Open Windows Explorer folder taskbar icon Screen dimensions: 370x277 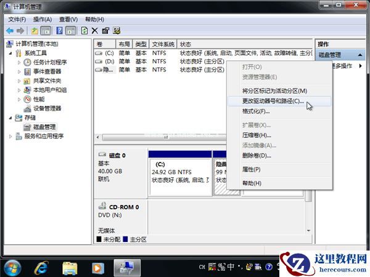coord(70,268)
